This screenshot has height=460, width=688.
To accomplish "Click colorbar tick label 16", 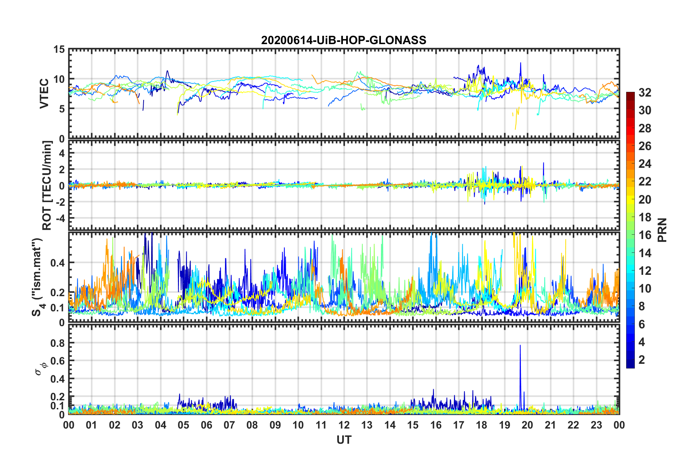I will (x=645, y=235).
